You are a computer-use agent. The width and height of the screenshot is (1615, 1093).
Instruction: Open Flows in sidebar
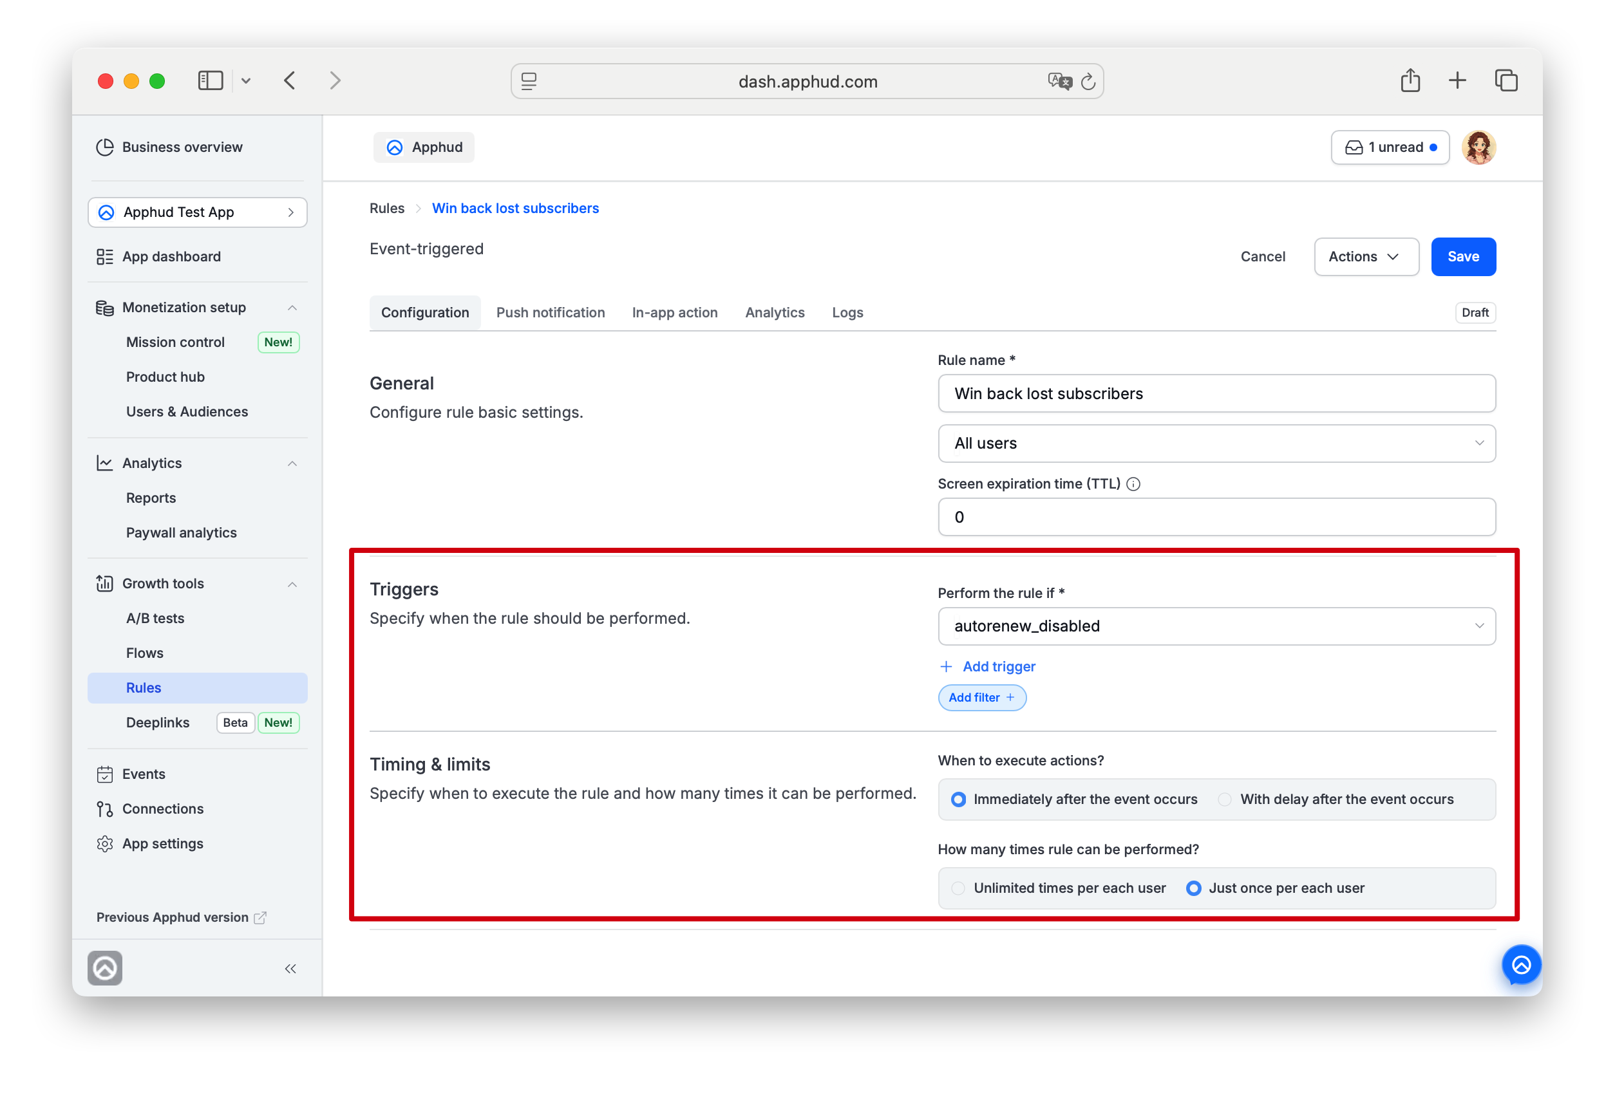click(144, 653)
